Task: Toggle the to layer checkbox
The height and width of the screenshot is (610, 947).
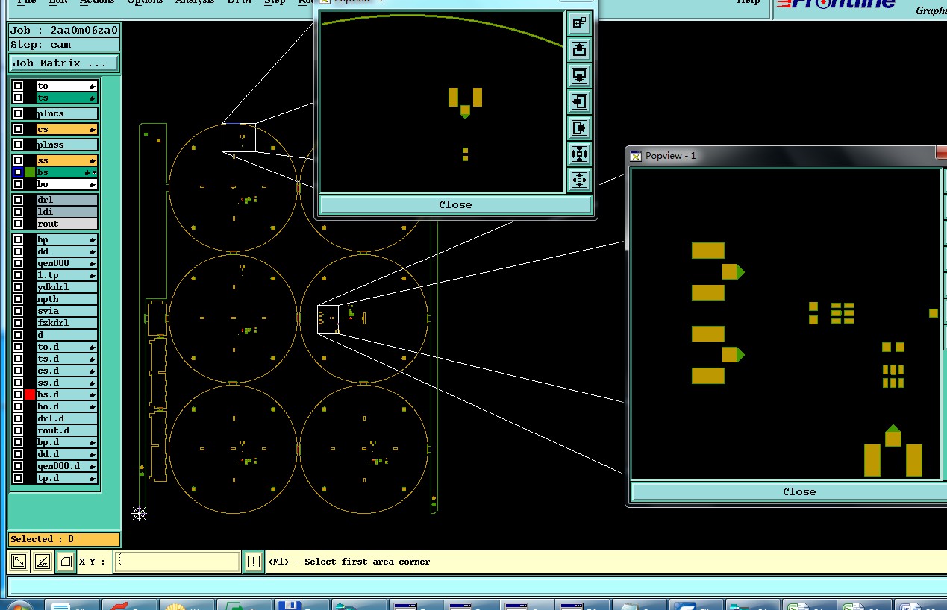Action: pyautogui.click(x=18, y=87)
